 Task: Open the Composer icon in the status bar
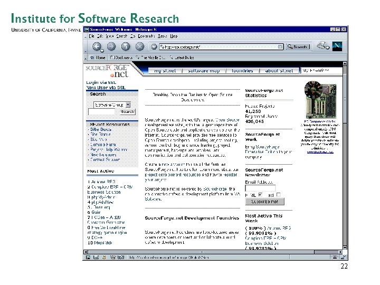coord(113,257)
